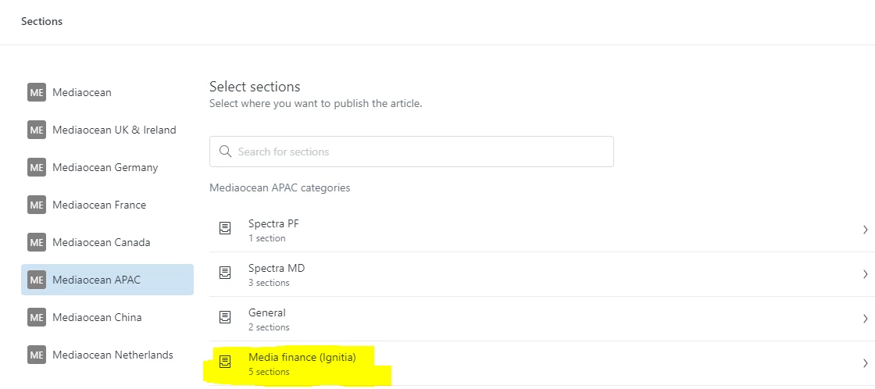Expand the Spectra MD category chevron
This screenshot has height=389, width=875.
pyautogui.click(x=865, y=274)
